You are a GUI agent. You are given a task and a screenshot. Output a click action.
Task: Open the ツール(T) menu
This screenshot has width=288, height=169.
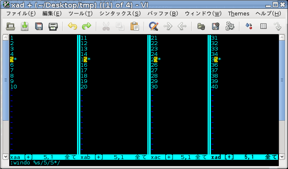click(80, 13)
